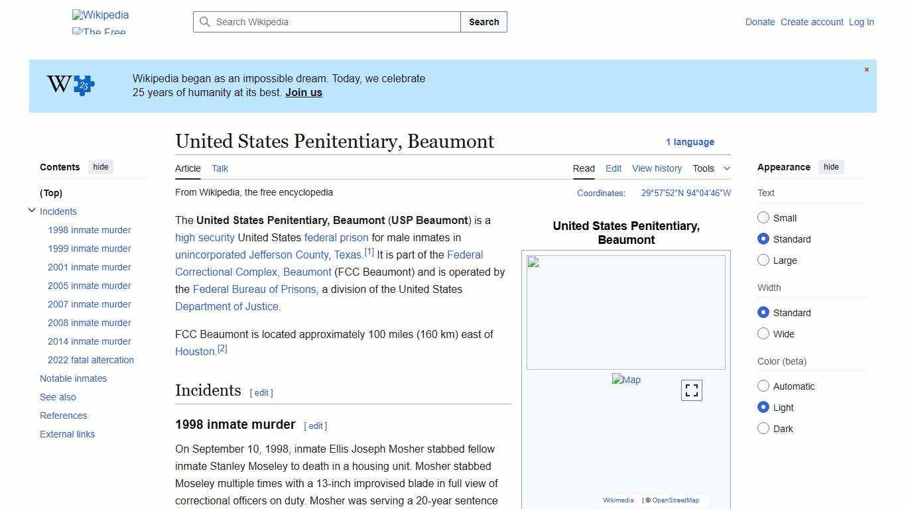Screen dimensions: 906x509
Task: Switch to the Talk tab
Action: coord(220,168)
